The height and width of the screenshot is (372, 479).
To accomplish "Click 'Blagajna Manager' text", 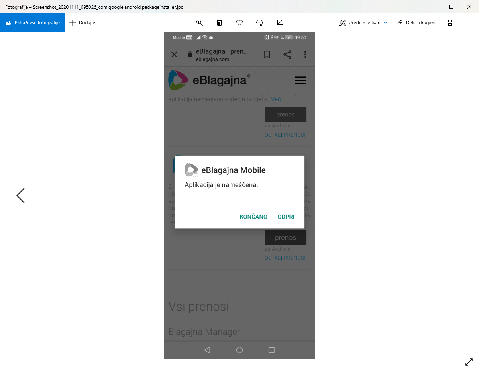I will tap(204, 331).
